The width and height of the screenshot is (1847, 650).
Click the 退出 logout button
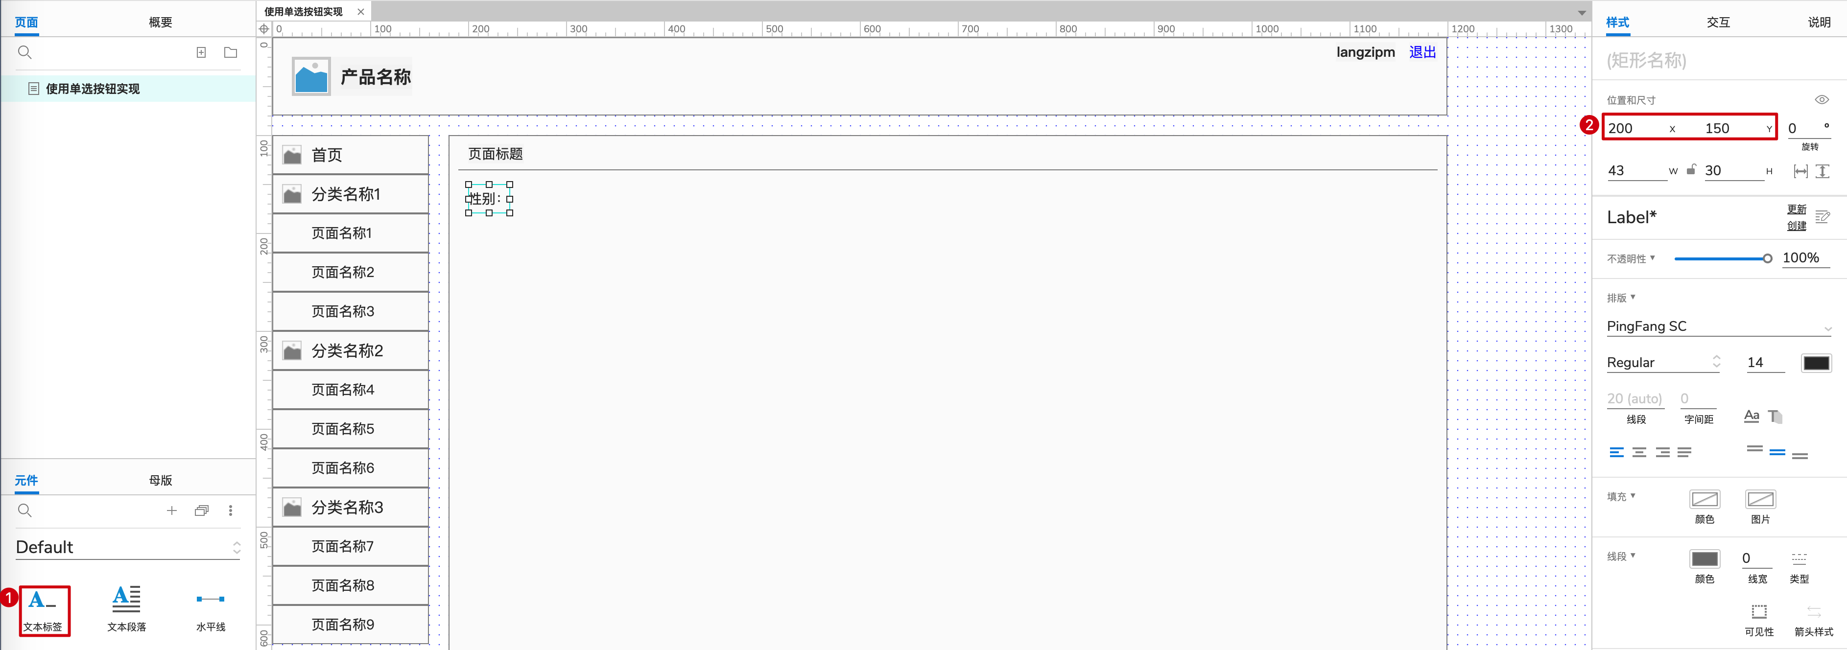pyautogui.click(x=1423, y=52)
